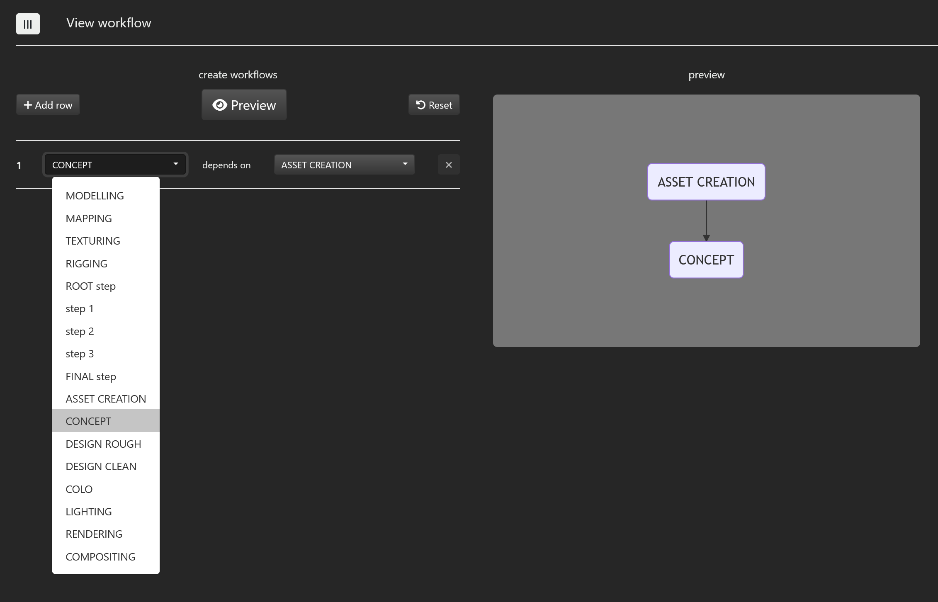
Task: Remove row 1 with the X icon
Action: tap(448, 165)
